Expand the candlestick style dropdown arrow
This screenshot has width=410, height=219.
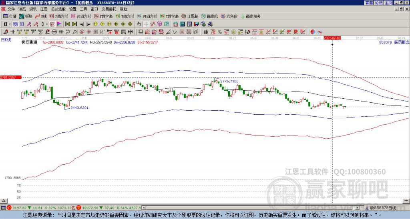click(47, 24)
